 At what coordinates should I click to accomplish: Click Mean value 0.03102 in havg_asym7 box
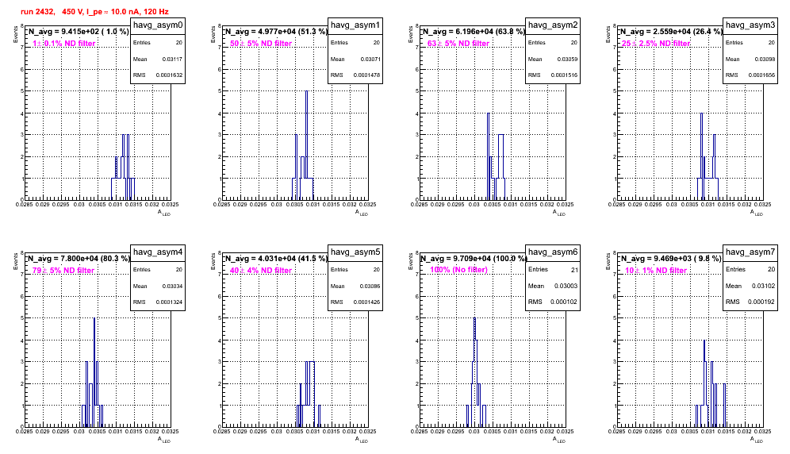click(763, 286)
